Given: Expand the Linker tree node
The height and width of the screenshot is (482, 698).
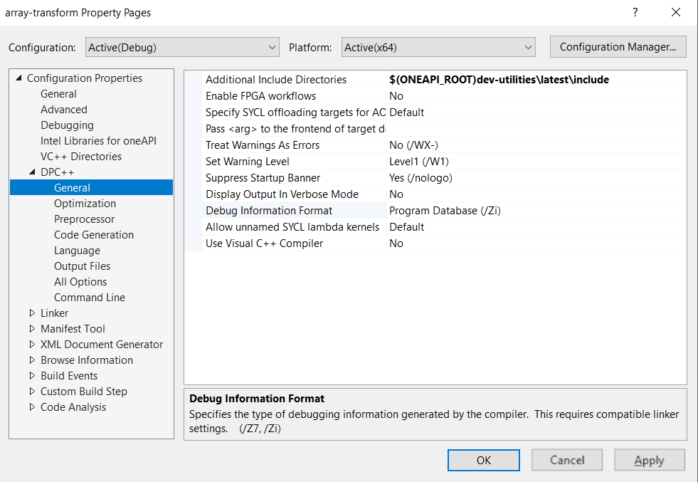Looking at the screenshot, I should 32,313.
